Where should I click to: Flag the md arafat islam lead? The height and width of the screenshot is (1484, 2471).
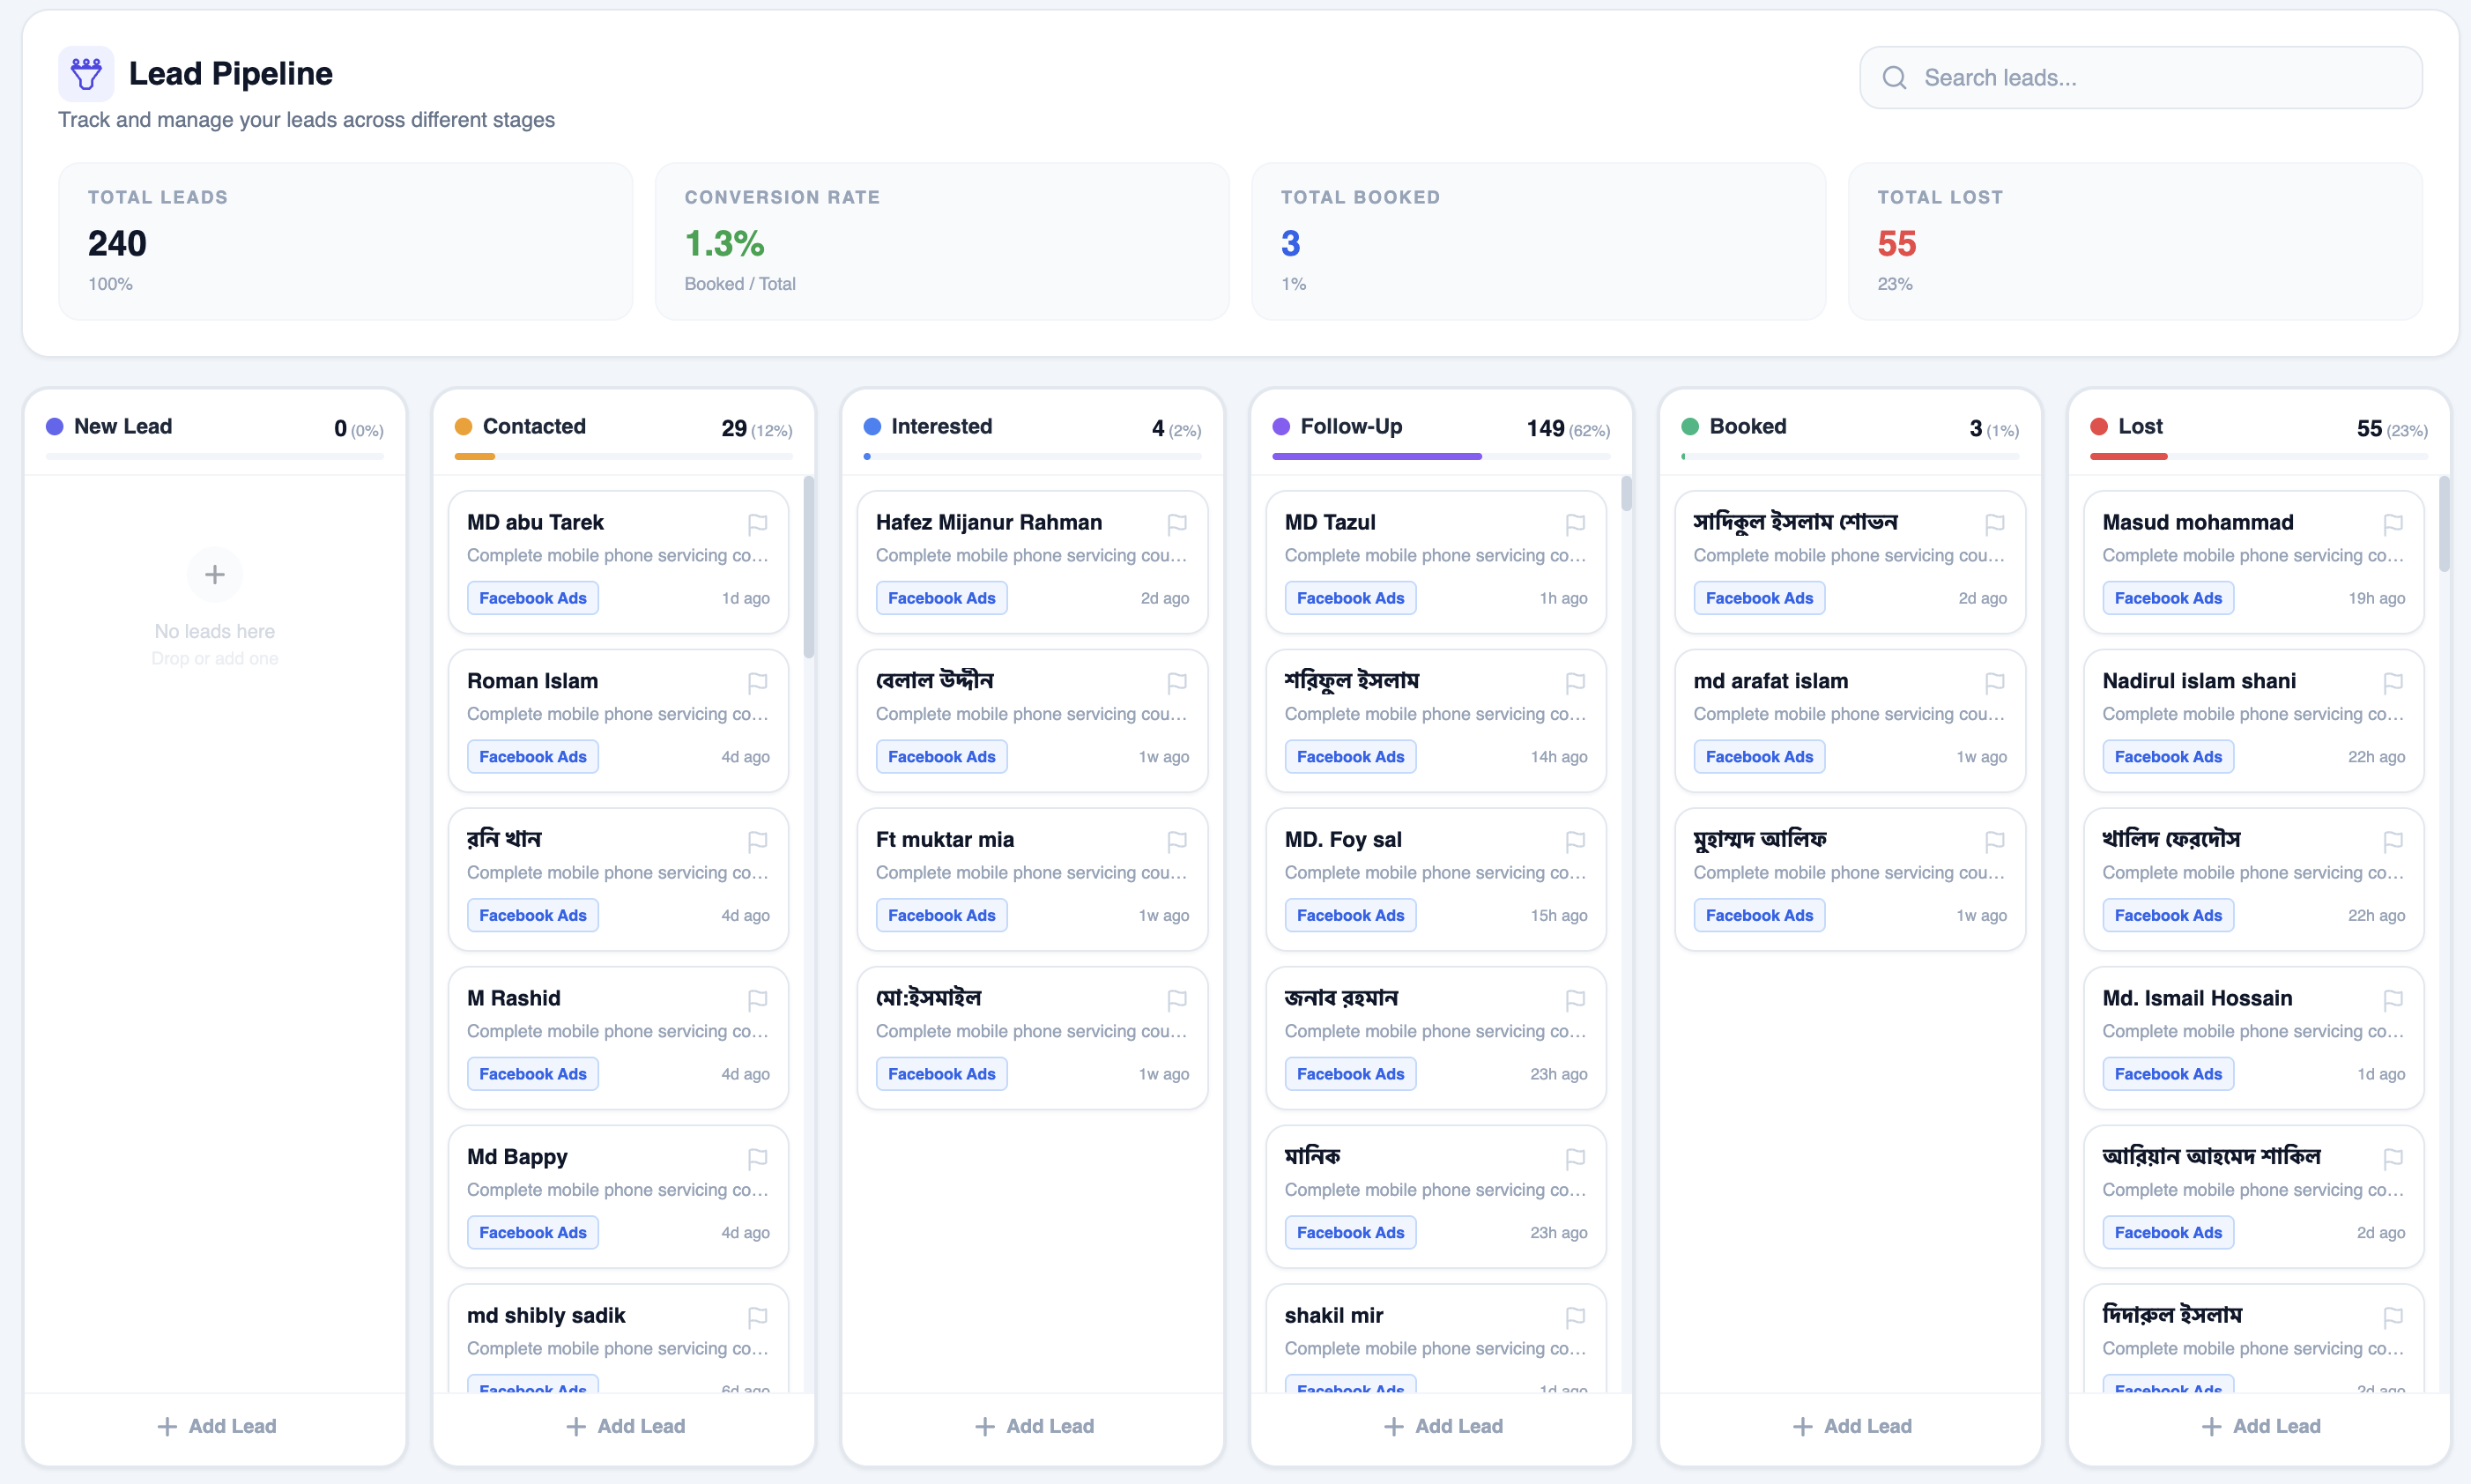1994,683
